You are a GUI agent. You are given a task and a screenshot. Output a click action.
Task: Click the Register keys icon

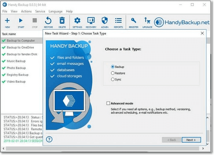134,21
